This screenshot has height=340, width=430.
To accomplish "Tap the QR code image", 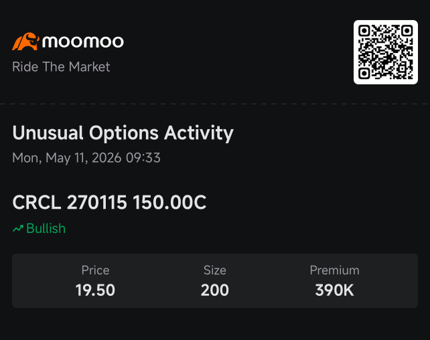I will click(x=386, y=52).
